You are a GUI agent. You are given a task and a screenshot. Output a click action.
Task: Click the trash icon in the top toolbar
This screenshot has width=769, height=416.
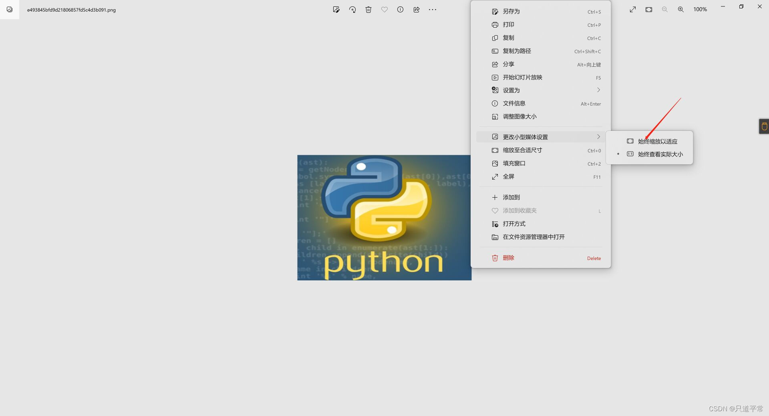coord(368,10)
